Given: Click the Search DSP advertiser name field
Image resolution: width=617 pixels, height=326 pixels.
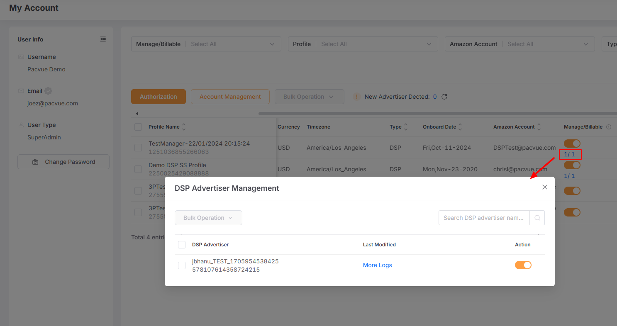Looking at the screenshot, I should [484, 218].
